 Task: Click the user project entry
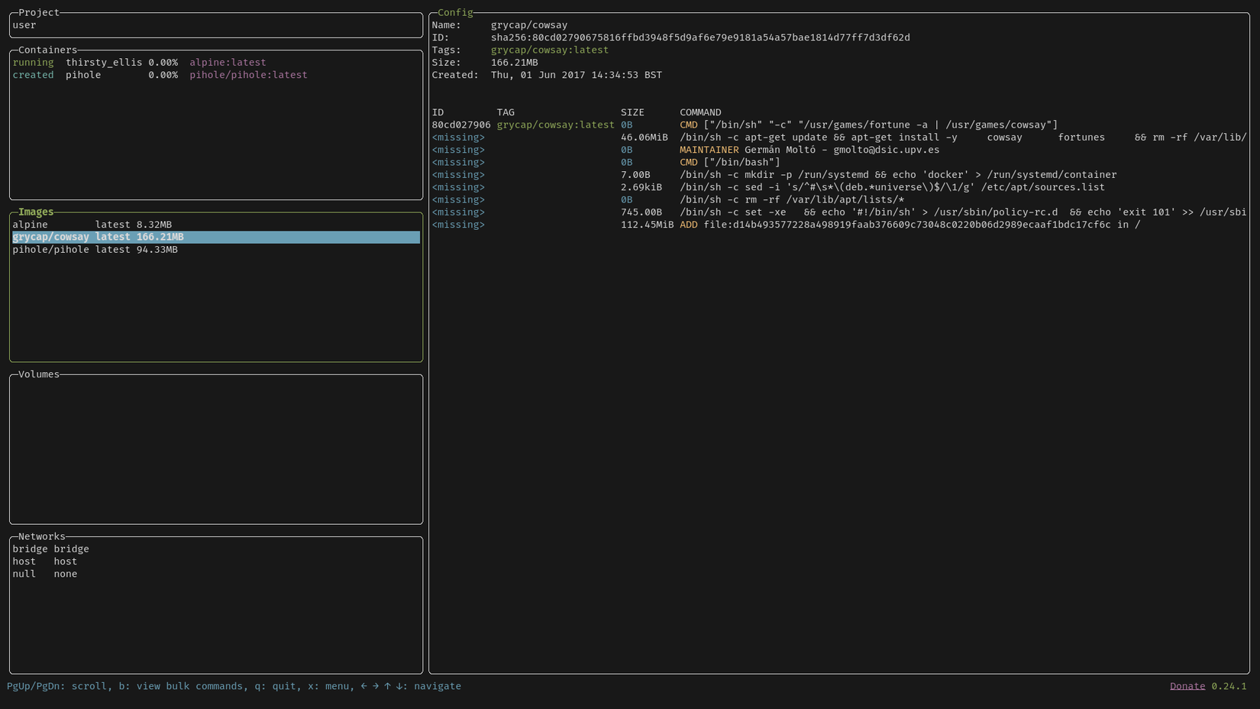click(x=24, y=25)
